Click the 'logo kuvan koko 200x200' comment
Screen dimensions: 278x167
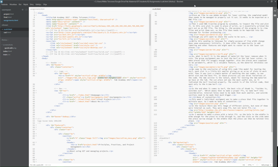[49, 121]
